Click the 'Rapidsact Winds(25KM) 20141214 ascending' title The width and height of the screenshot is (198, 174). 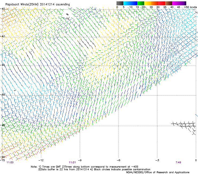point(37,4)
